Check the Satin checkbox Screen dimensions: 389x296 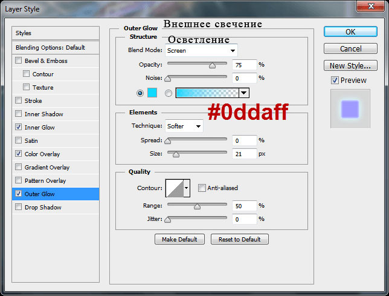pos(18,140)
